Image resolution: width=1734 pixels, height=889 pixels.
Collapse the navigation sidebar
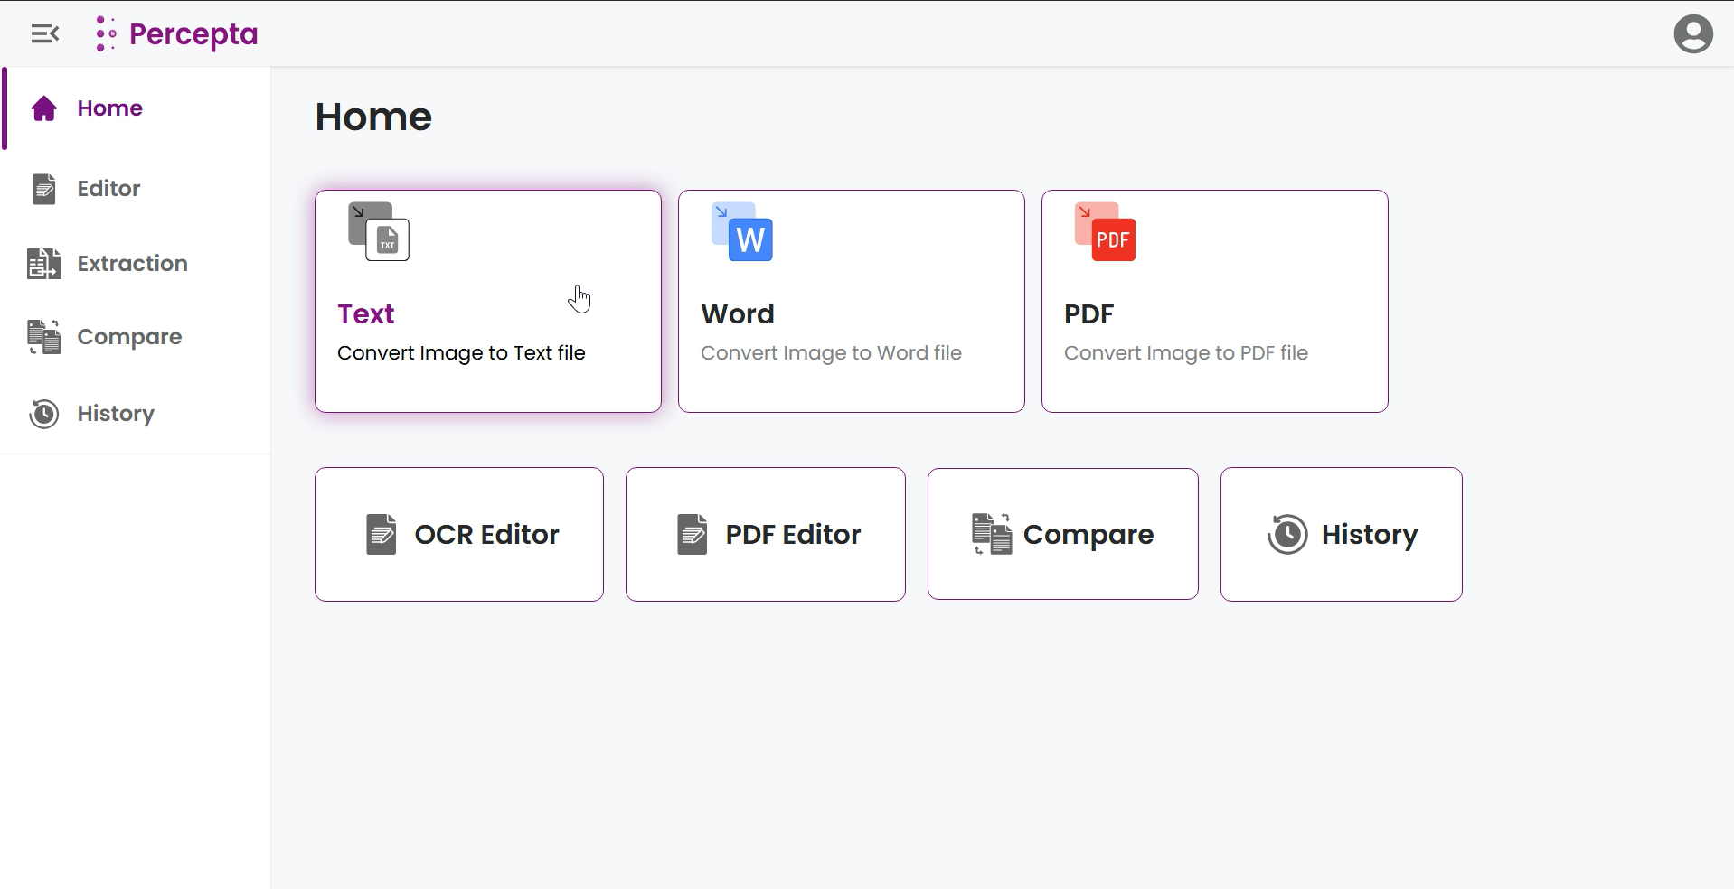(x=44, y=33)
